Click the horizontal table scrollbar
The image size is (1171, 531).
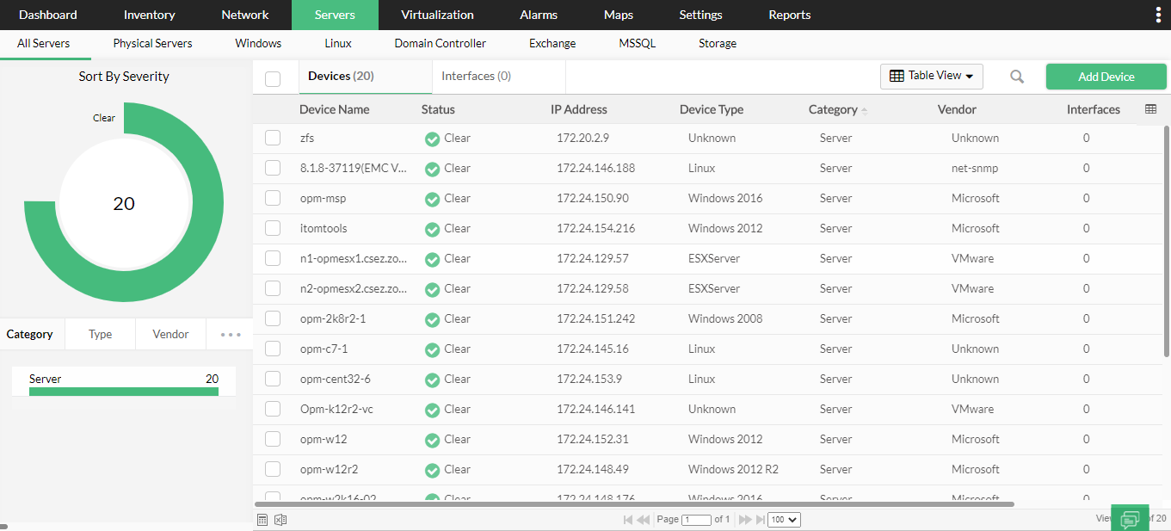click(635, 504)
